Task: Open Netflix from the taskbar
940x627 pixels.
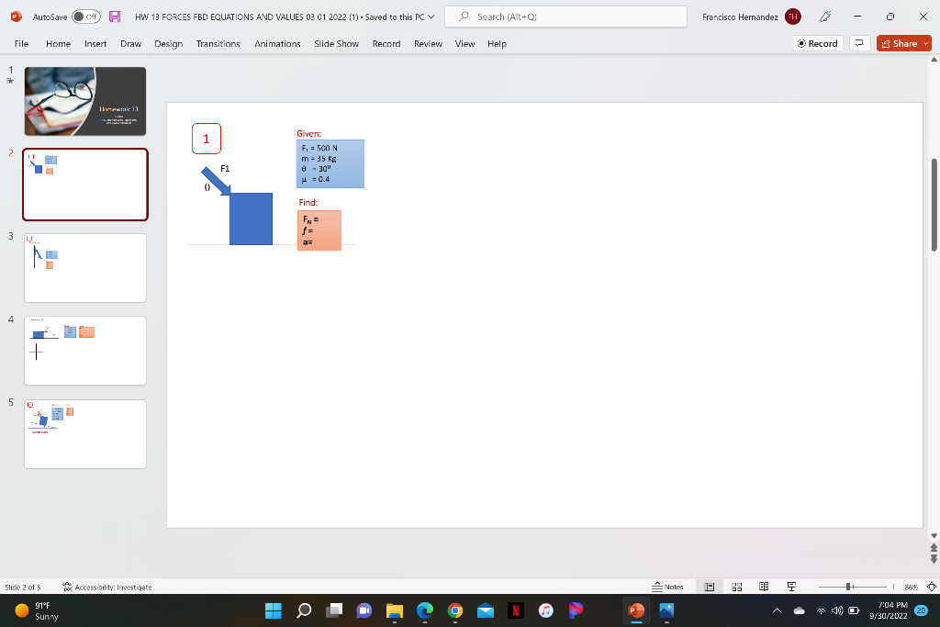Action: click(x=516, y=610)
